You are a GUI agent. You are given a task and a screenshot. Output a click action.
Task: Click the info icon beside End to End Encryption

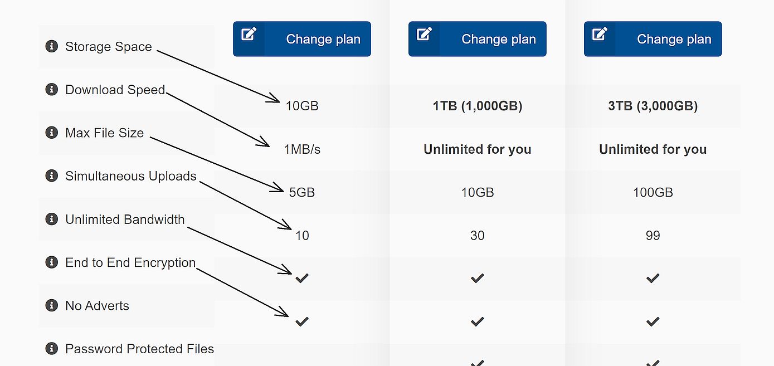(x=52, y=262)
